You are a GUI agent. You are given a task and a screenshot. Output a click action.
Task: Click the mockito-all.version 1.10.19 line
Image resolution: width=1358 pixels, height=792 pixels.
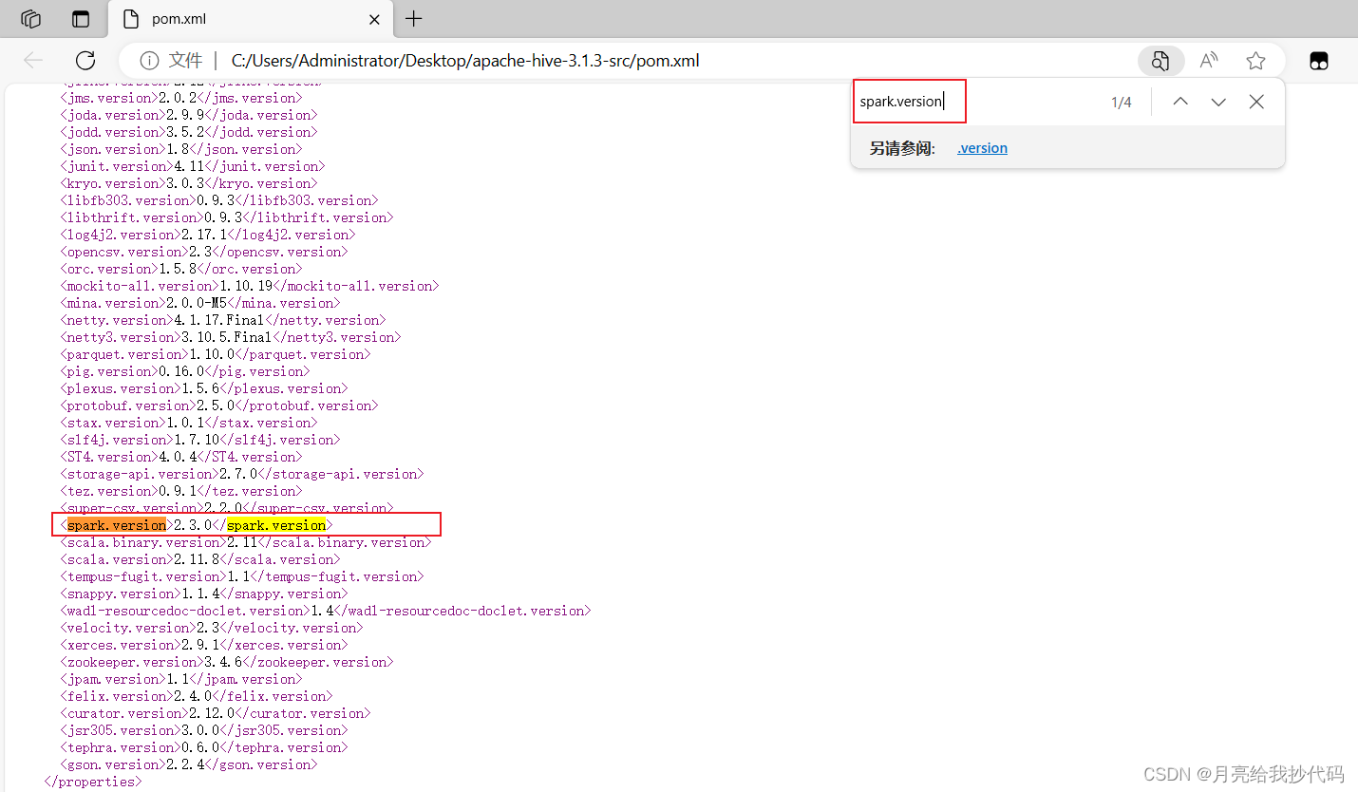pyautogui.click(x=250, y=286)
